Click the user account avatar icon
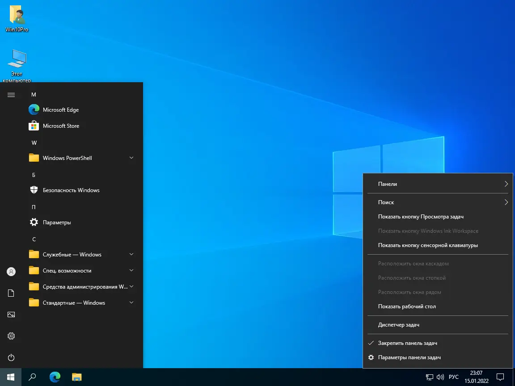The height and width of the screenshot is (386, 515). [11, 272]
